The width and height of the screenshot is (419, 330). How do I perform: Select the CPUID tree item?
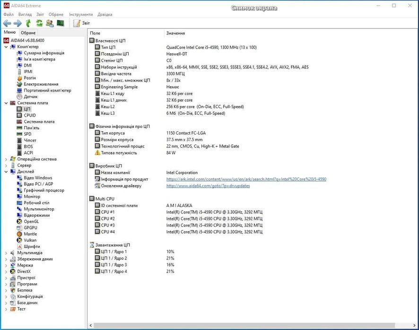pyautogui.click(x=30, y=115)
